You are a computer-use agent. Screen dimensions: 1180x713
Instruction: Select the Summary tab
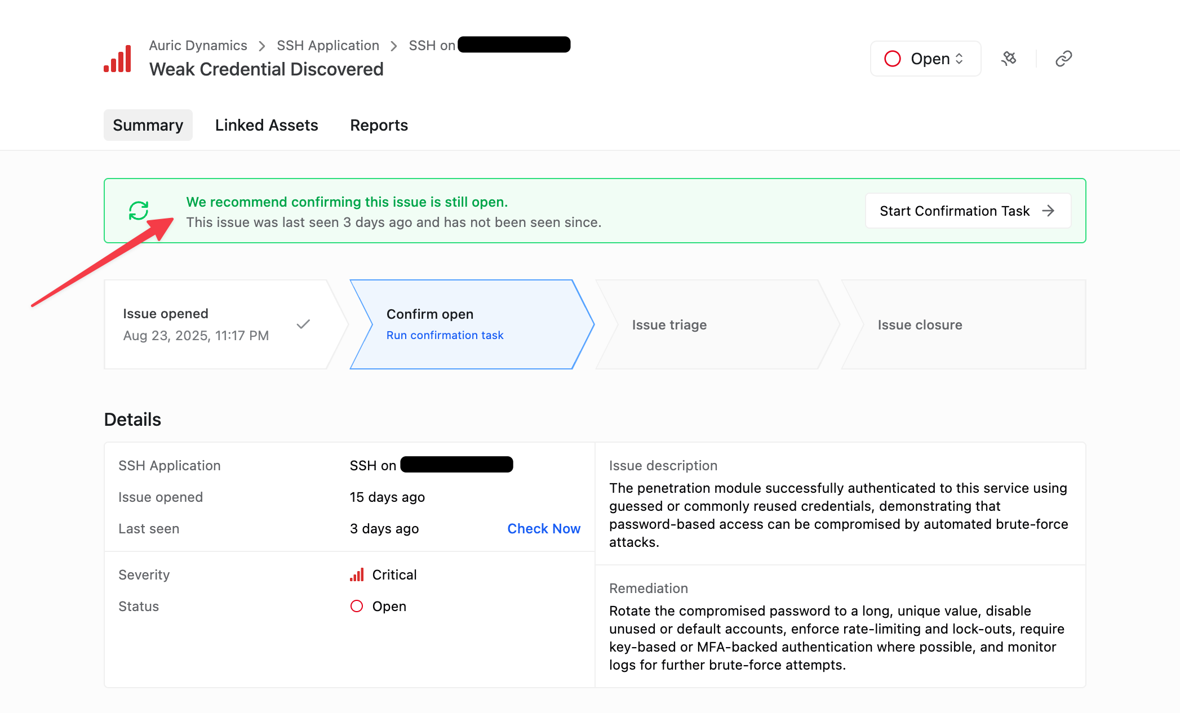(x=148, y=125)
